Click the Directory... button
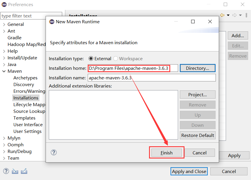The image size is (251, 180). click(x=198, y=68)
